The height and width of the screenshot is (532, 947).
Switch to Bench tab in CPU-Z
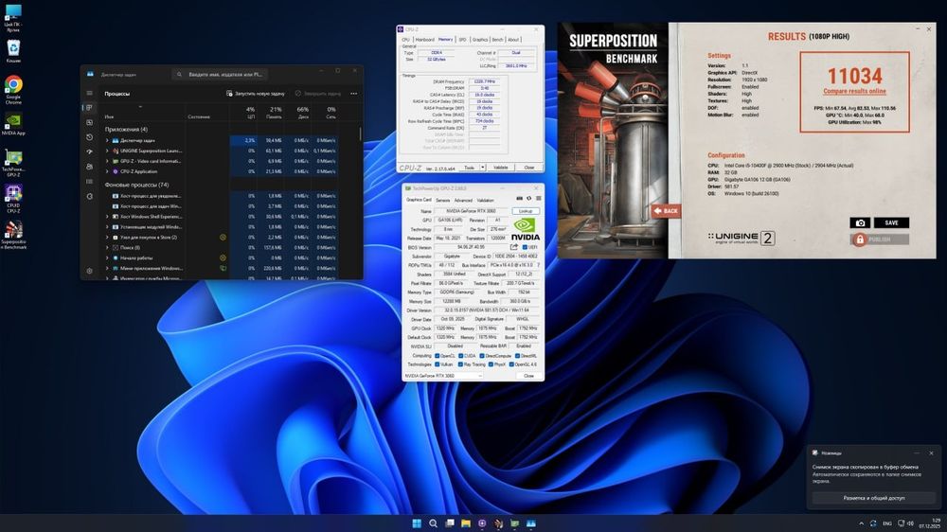click(x=497, y=39)
